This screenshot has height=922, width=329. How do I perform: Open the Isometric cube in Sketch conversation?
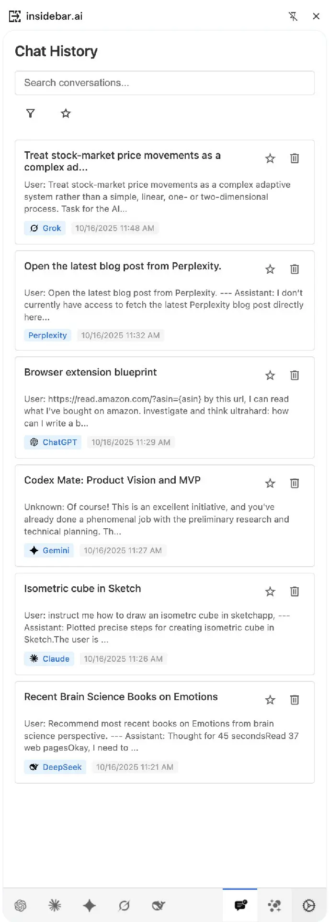(x=83, y=589)
